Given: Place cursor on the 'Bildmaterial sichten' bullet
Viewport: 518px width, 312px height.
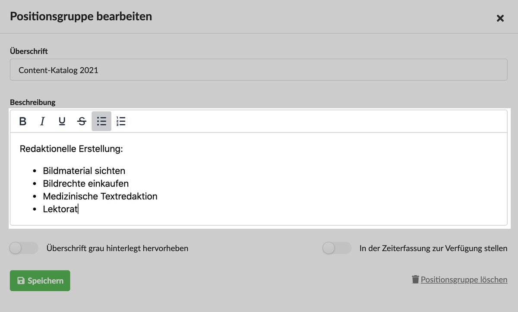Looking at the screenshot, I should click(84, 171).
